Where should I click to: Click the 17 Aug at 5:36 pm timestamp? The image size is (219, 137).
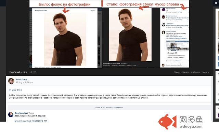pos(24,82)
